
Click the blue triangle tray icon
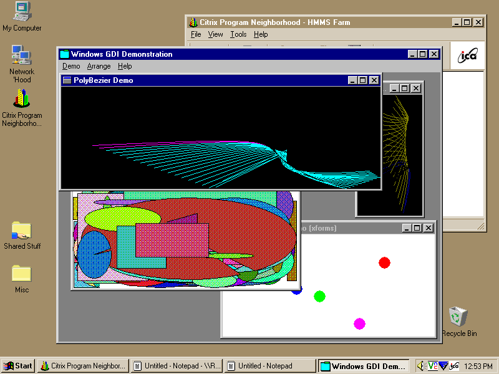pyautogui.click(x=443, y=366)
